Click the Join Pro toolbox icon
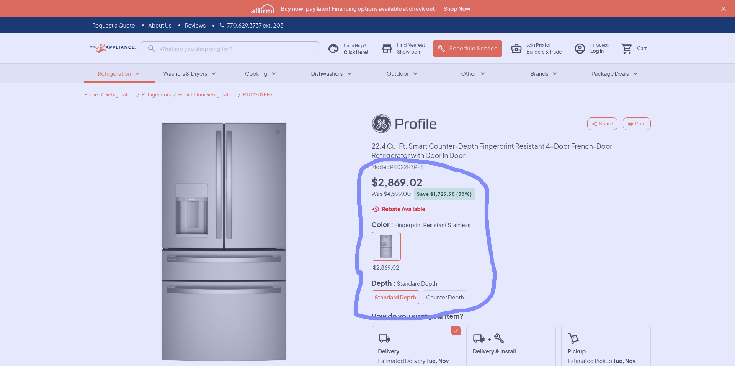 click(516, 49)
